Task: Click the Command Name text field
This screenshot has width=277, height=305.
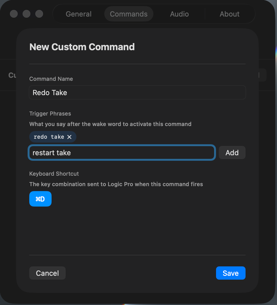Action: click(x=137, y=92)
